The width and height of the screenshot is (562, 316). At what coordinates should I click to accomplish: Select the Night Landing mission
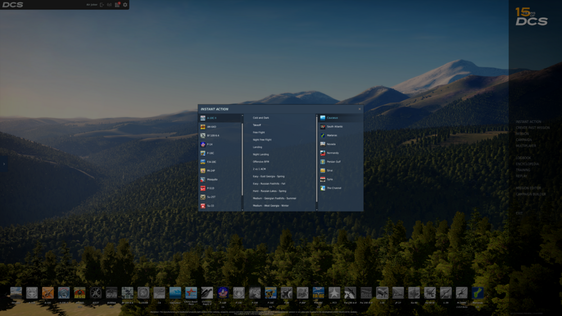point(261,154)
